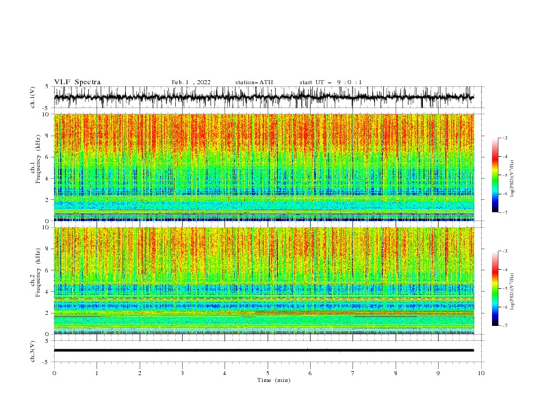
Task: Click the ch.1 PSD color bar
Action: pos(495,175)
